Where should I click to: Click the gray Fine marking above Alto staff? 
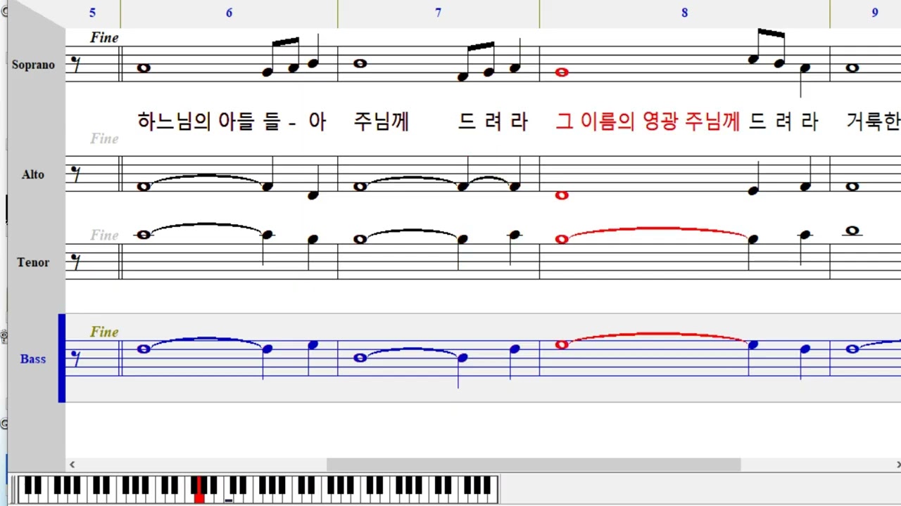point(104,138)
